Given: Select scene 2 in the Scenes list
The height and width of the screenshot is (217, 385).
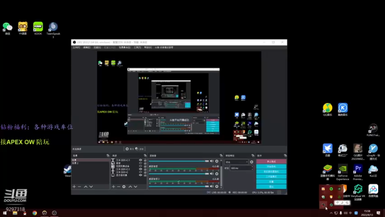Looking at the screenshot, I should (x=90, y=163).
